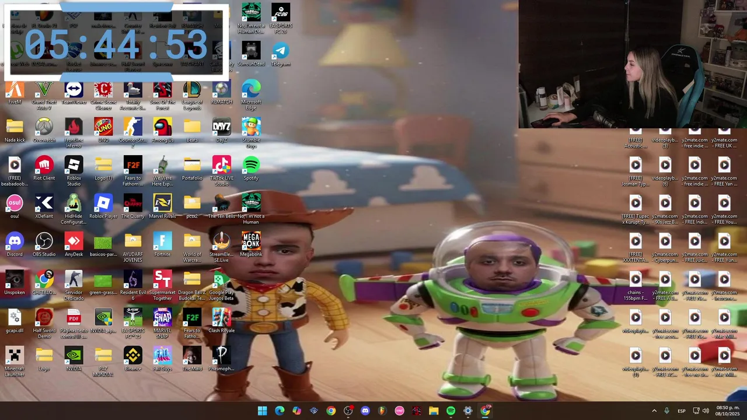
Task: Open the taskbar Settings gear
Action: 467,411
